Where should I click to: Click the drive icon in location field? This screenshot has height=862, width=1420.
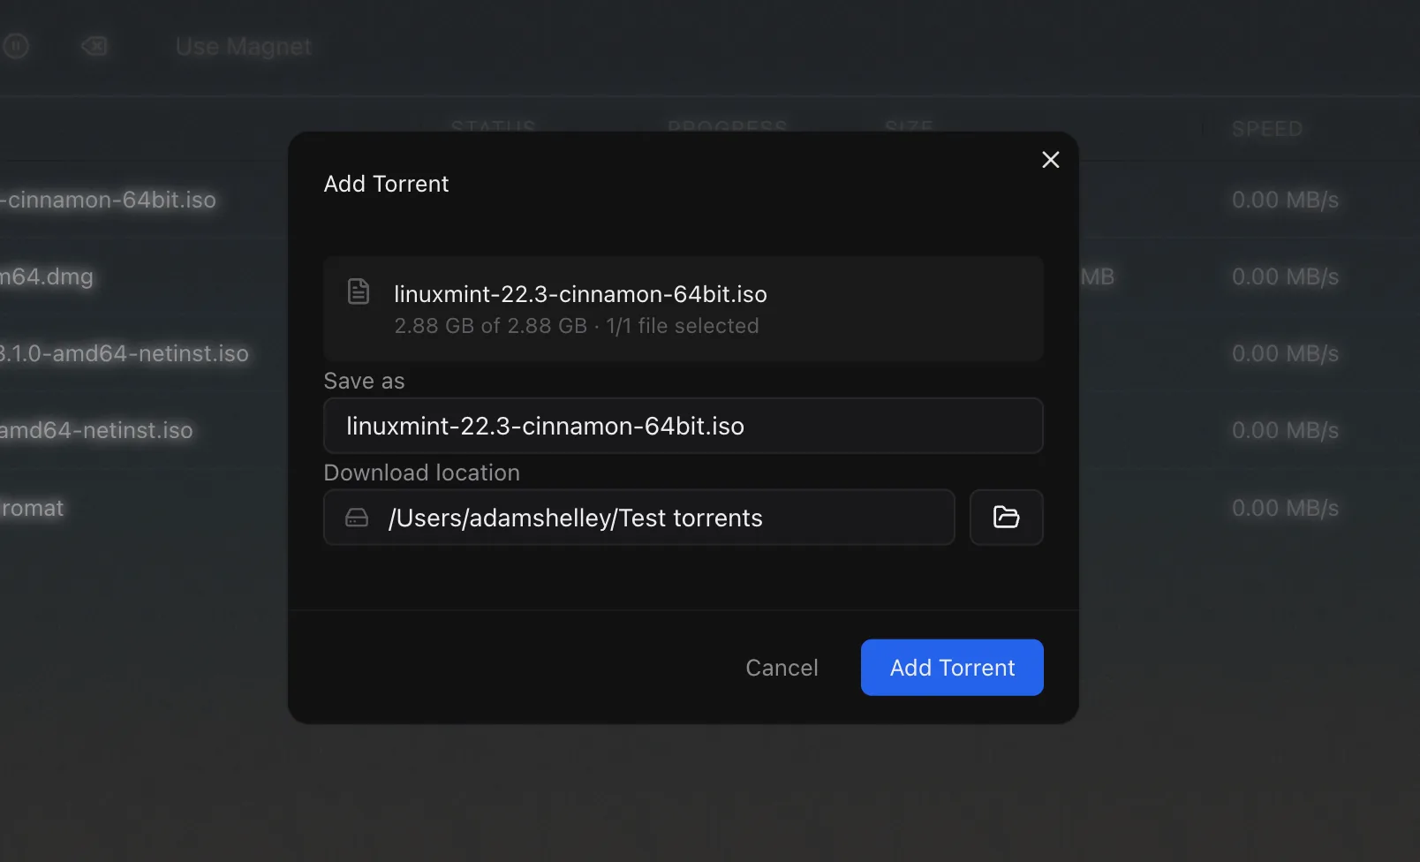tap(357, 518)
